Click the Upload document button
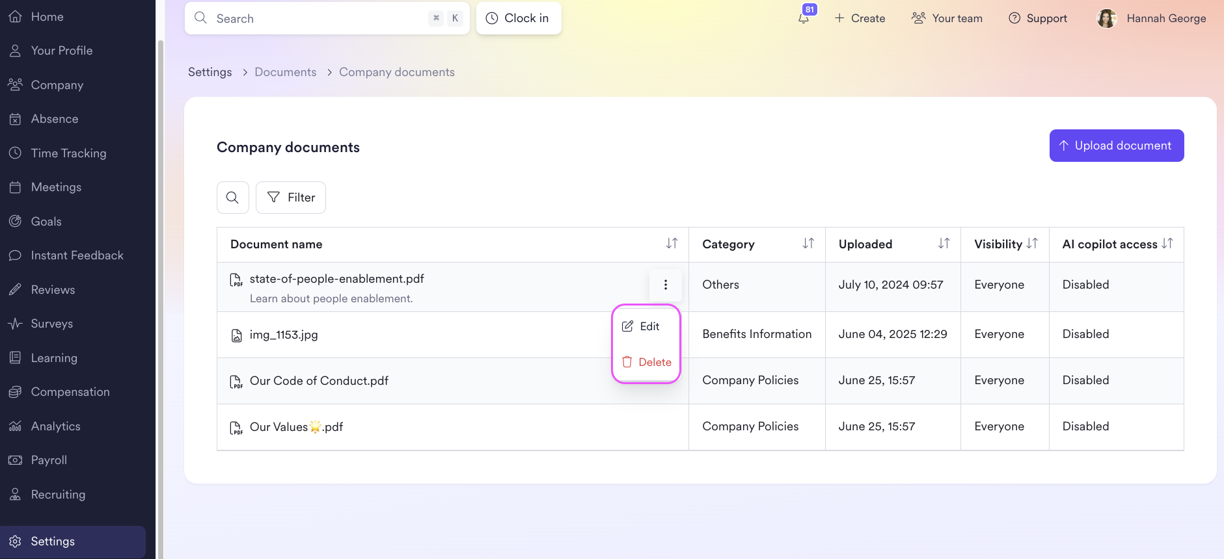 pyautogui.click(x=1117, y=146)
